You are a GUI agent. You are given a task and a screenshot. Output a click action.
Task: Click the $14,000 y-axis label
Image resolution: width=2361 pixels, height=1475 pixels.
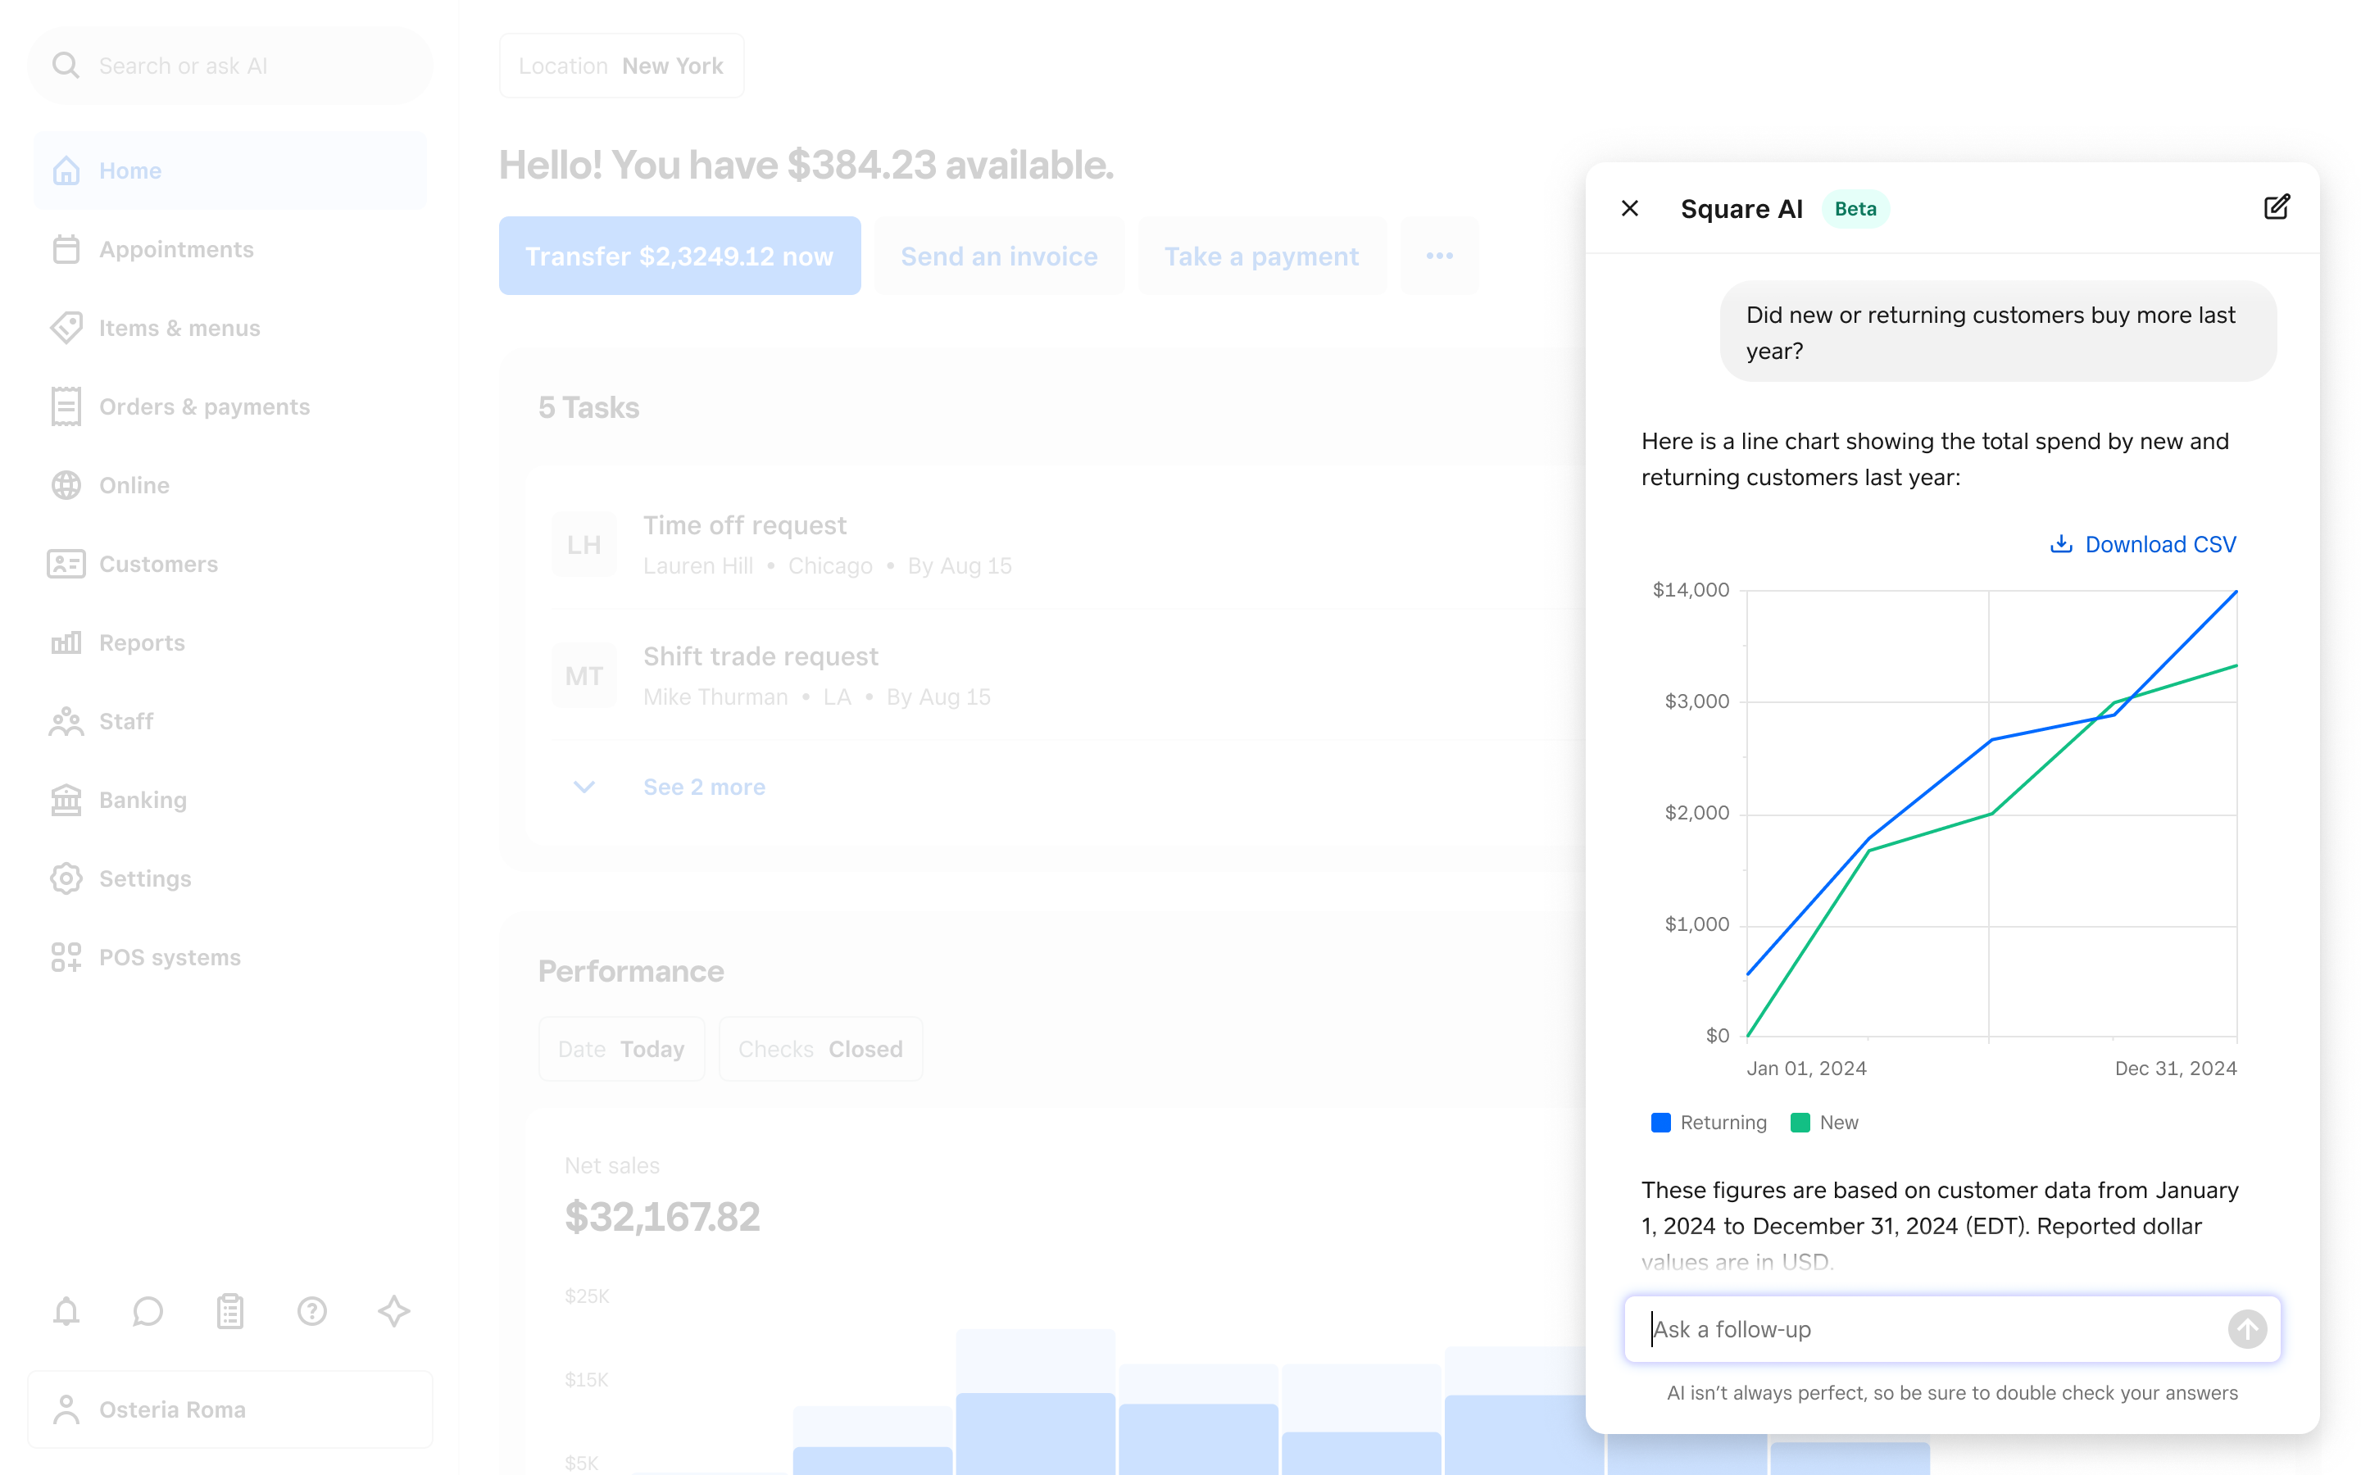coord(1691,589)
